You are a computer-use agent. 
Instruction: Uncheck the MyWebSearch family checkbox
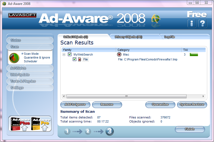point(70,54)
